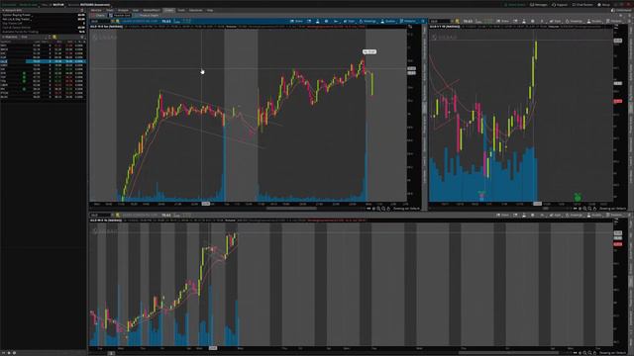Image resolution: width=634 pixels, height=356 pixels.
Task: Open Messages in the top bar
Action: tap(539, 5)
